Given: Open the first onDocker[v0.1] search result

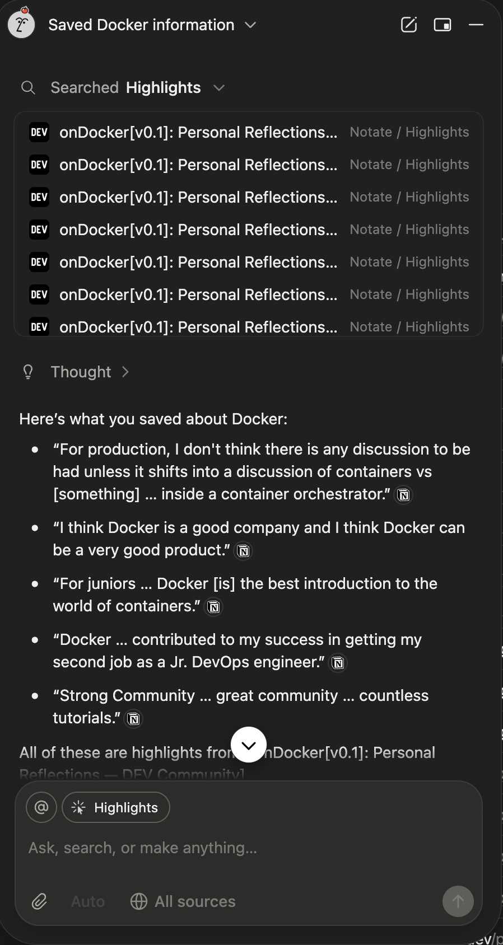Looking at the screenshot, I should click(x=198, y=133).
